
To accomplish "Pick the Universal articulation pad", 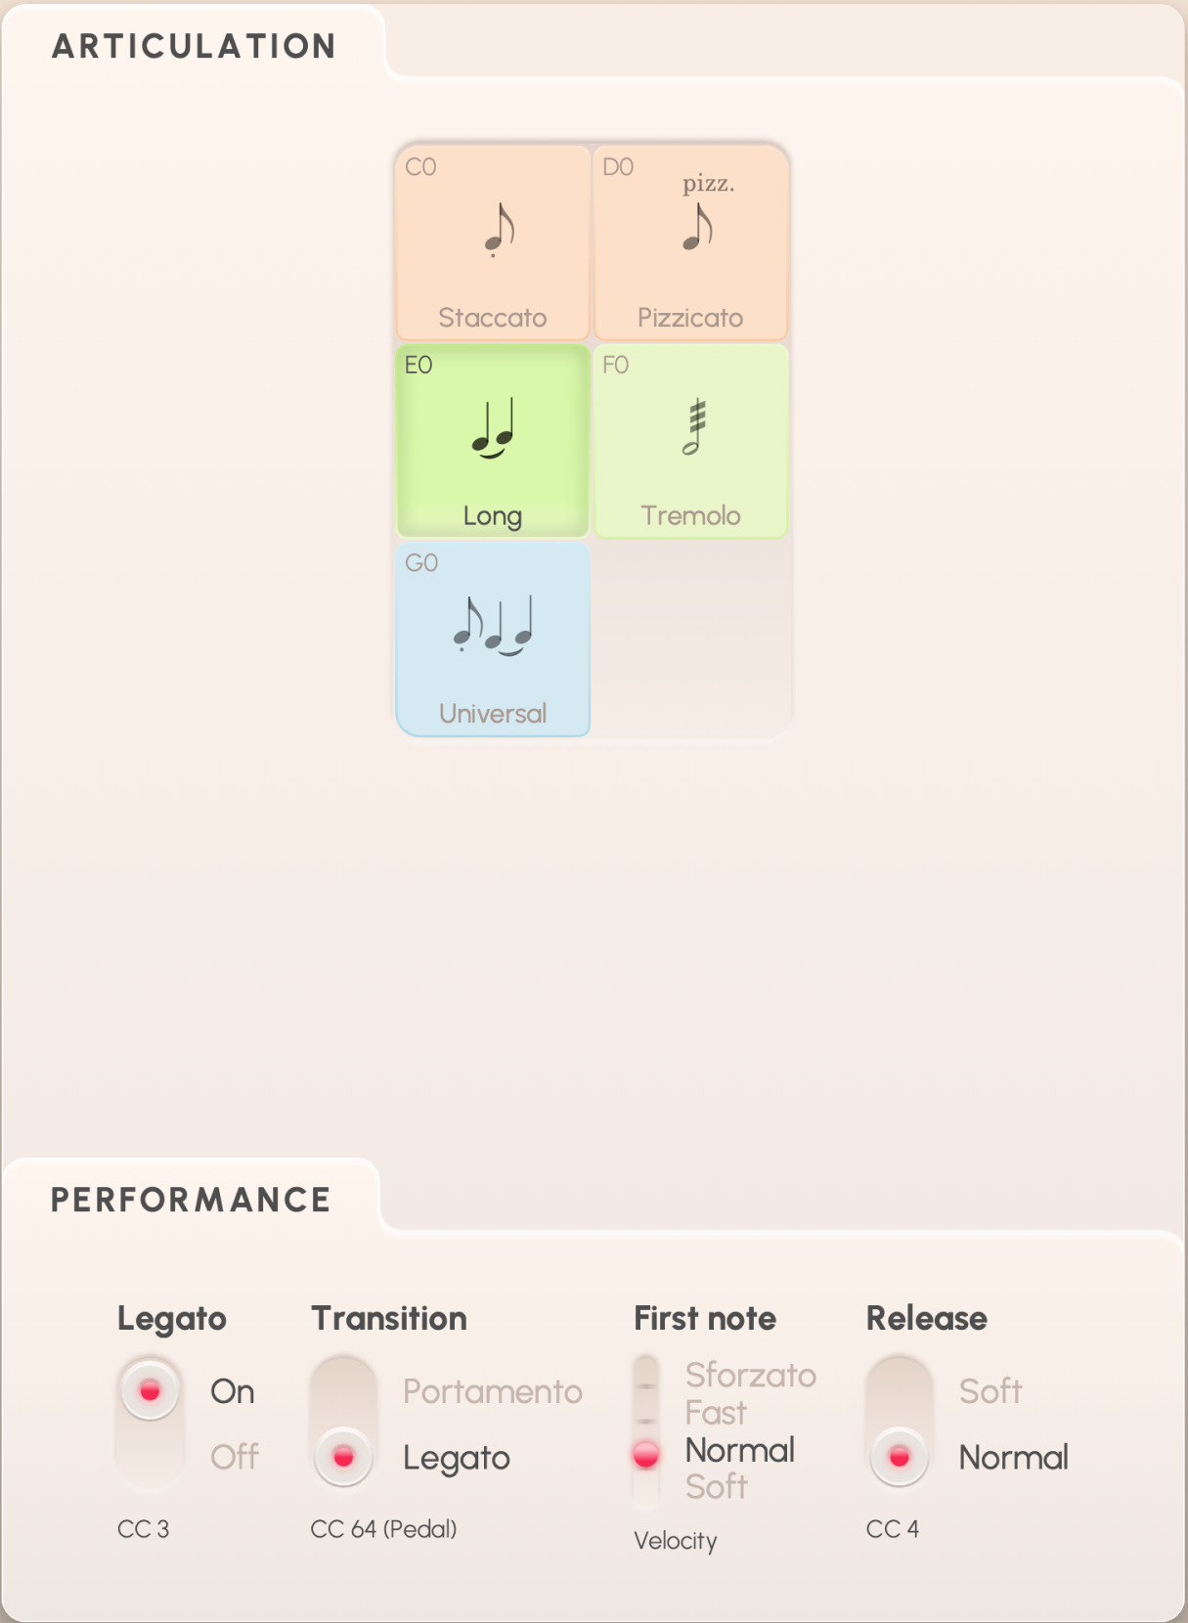I will [x=493, y=638].
